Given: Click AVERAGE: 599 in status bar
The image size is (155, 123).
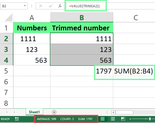Looking at the screenshot, I should 46,119.
